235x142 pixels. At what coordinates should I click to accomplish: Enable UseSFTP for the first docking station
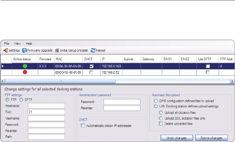[208, 66]
